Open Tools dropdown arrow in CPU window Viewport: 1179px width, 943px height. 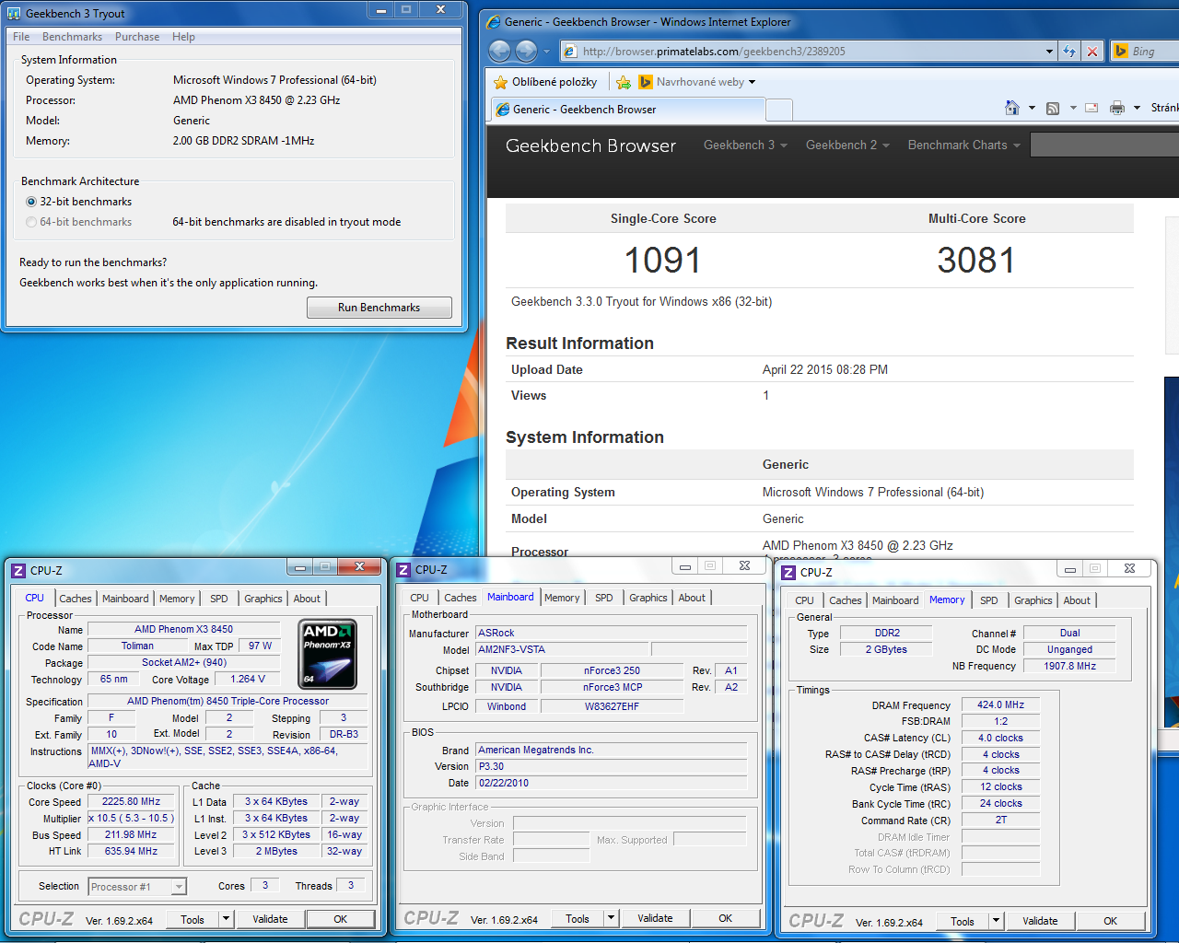(226, 918)
